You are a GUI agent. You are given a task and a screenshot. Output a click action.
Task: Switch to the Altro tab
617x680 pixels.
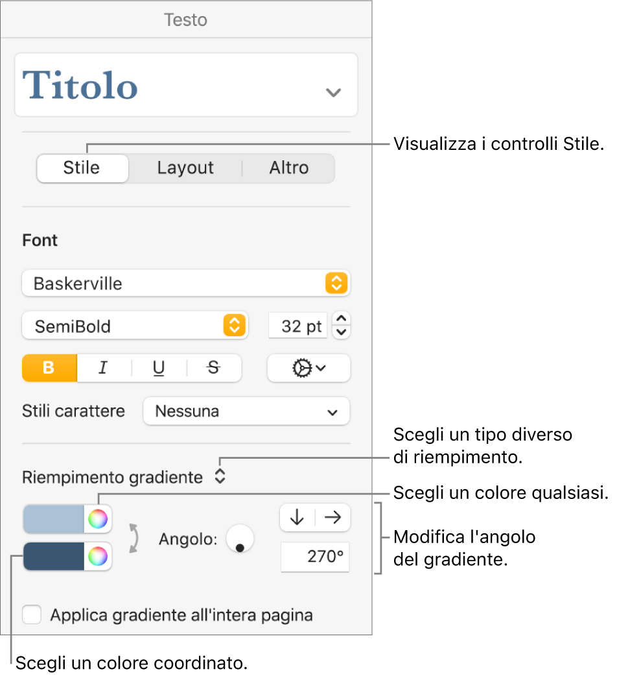point(288,168)
